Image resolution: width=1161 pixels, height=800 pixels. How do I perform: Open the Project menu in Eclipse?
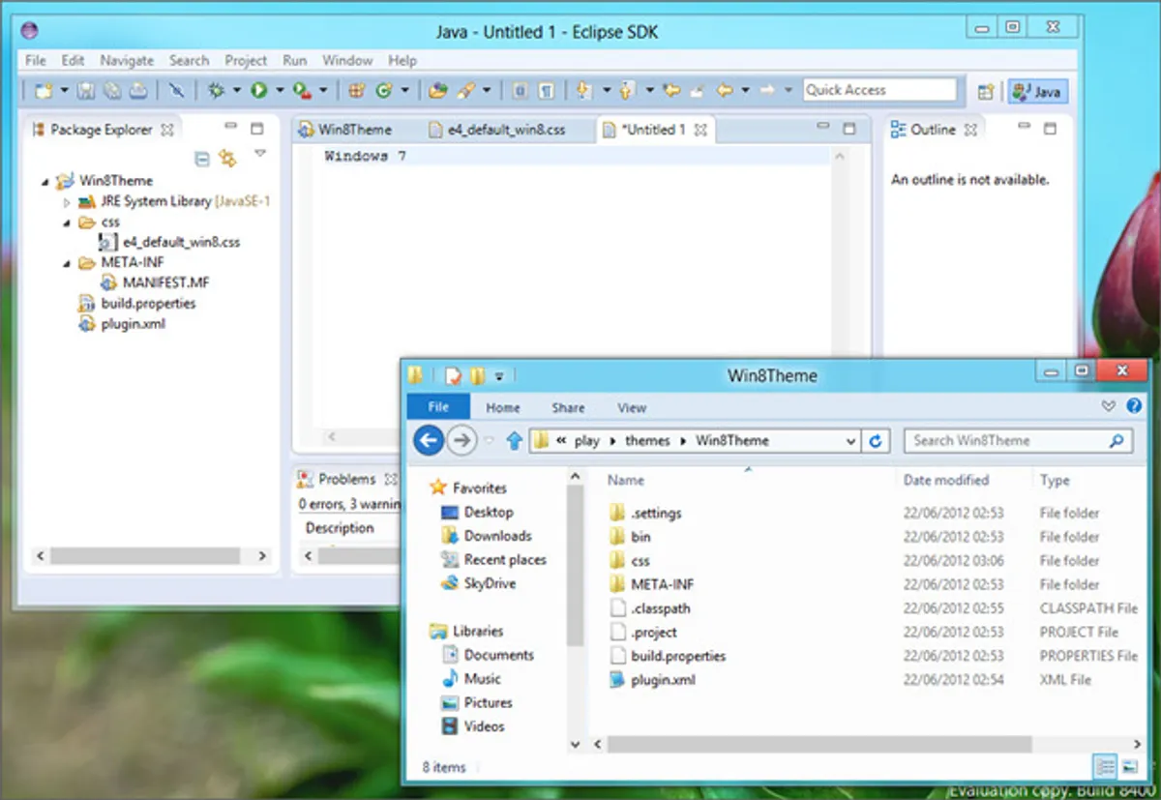point(246,60)
